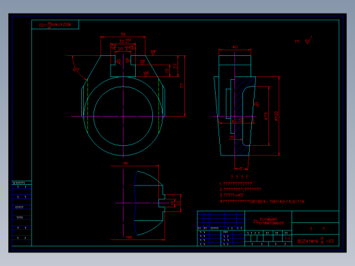
Task: Select note line 2 of the technical requirements
Action: 240,189
